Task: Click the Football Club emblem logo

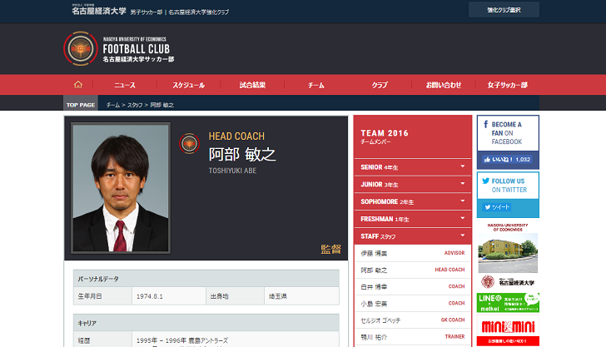Action: click(81, 49)
